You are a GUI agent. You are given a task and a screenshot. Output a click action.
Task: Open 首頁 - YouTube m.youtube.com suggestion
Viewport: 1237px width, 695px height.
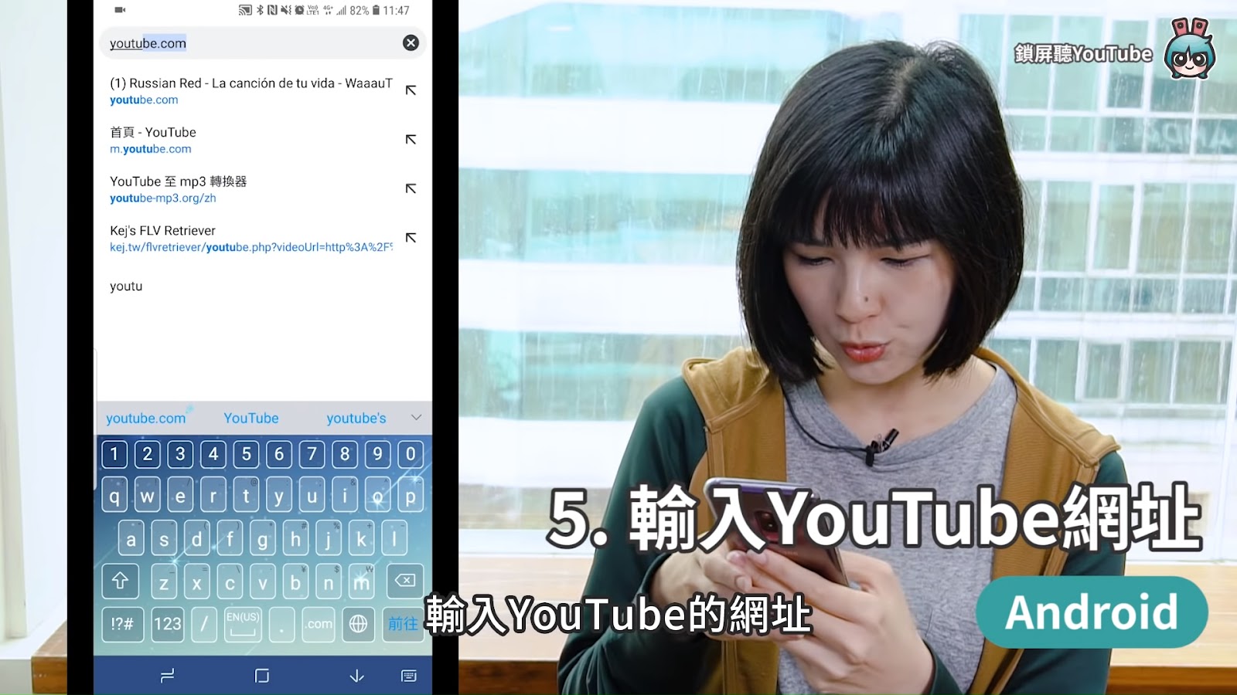tap(251, 140)
